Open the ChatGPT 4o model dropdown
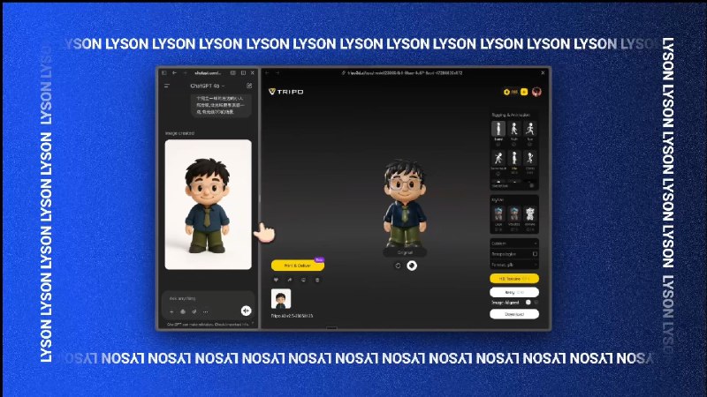 point(208,86)
